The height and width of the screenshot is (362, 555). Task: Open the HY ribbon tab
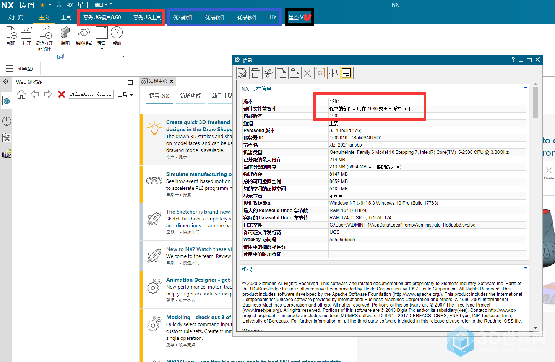click(273, 17)
